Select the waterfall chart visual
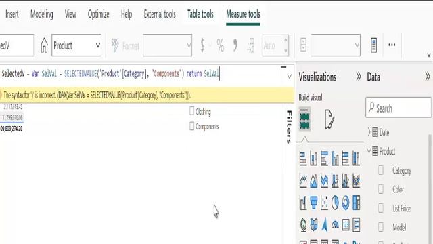 303,203
